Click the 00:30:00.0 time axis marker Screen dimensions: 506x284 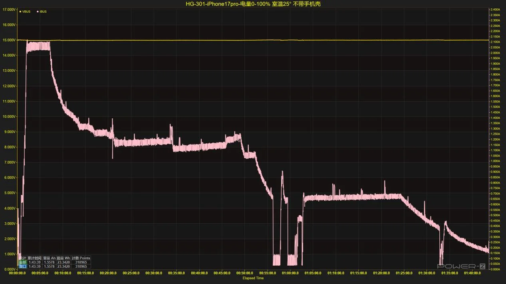[154, 273]
